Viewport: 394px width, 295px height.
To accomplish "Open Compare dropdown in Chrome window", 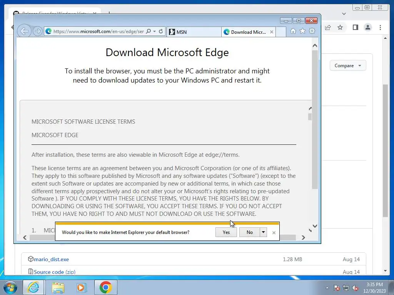I will pos(348,65).
